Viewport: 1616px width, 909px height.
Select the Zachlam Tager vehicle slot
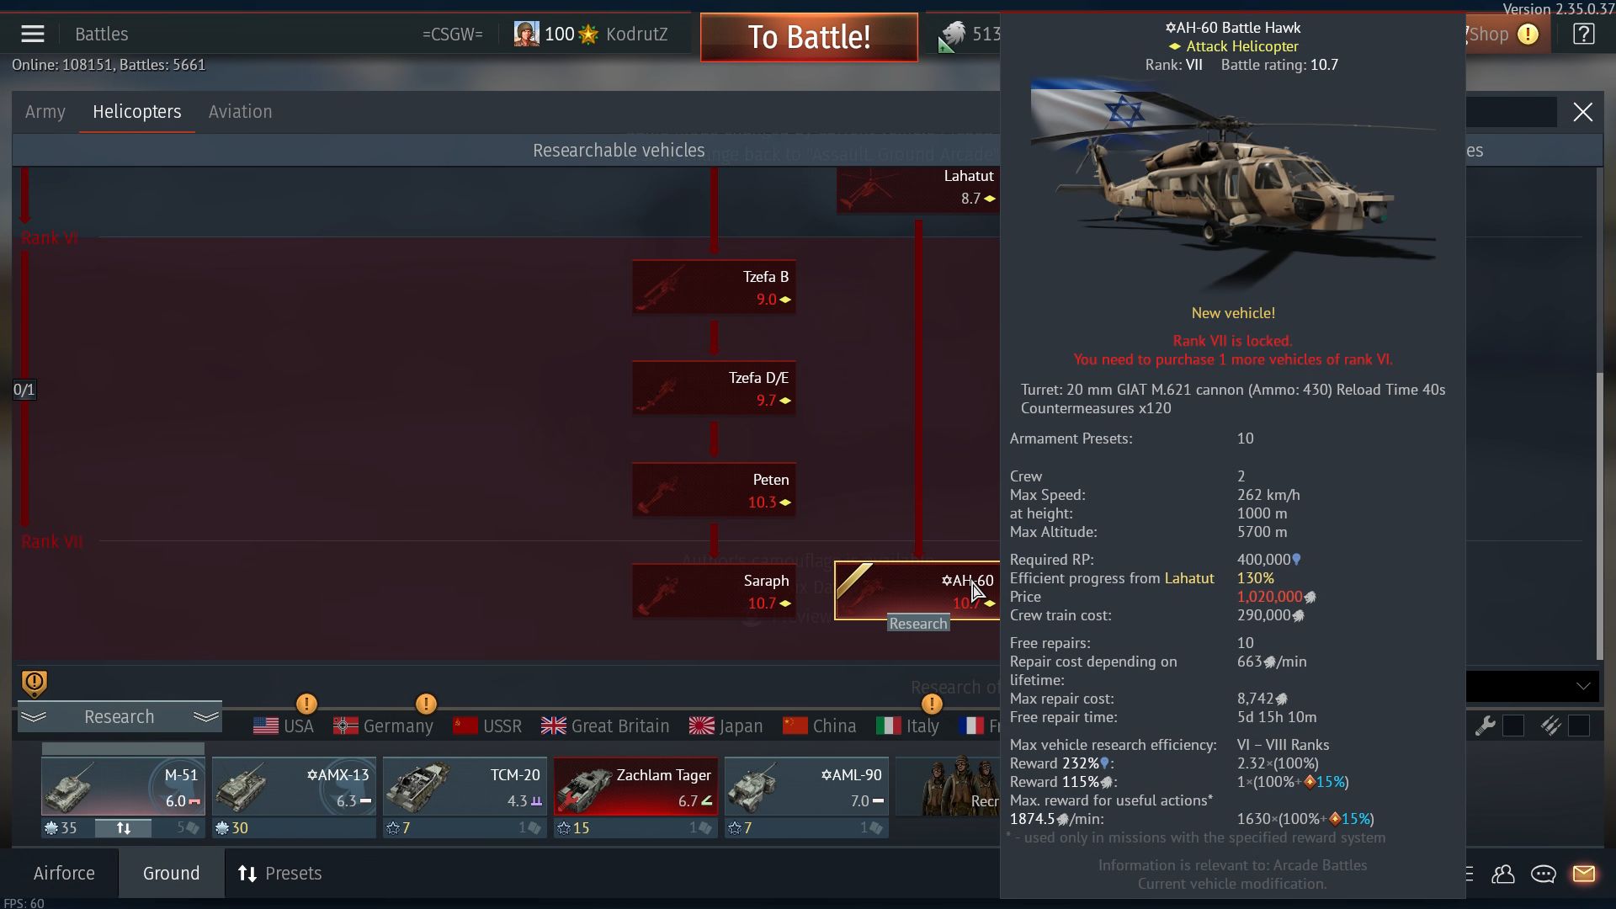[x=635, y=788]
